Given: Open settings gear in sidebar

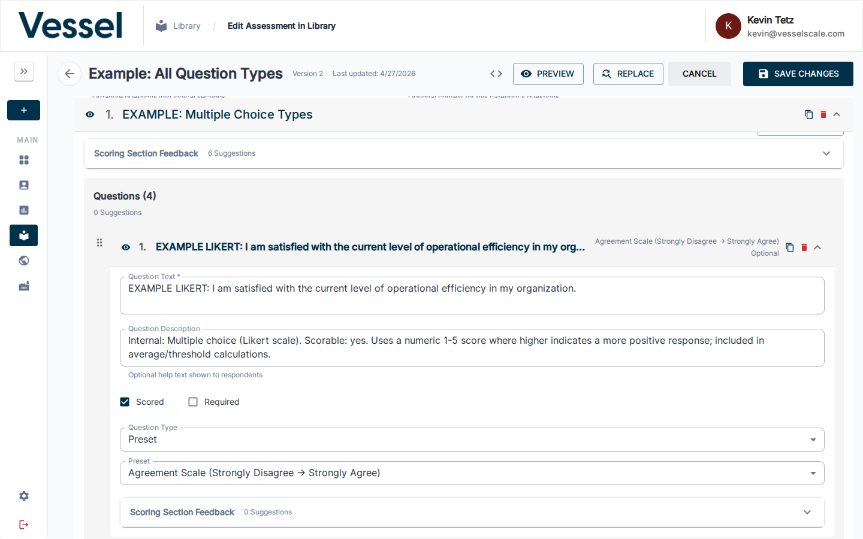Looking at the screenshot, I should (24, 496).
